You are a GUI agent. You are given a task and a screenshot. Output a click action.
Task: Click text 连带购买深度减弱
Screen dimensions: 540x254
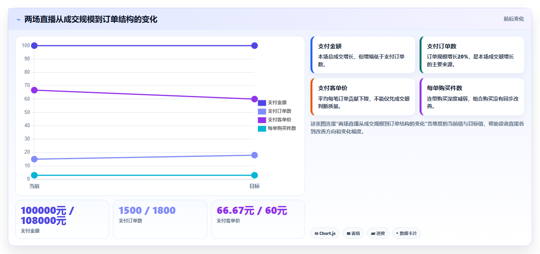coord(447,99)
